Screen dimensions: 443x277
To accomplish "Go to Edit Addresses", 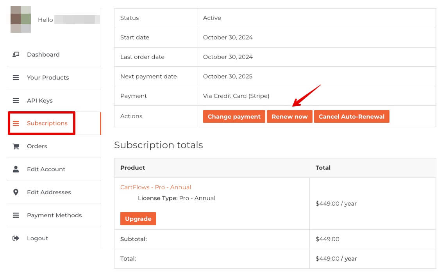I will 49,192.
